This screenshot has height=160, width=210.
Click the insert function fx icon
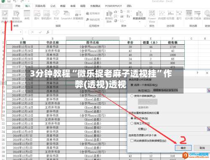[x=48, y=32]
